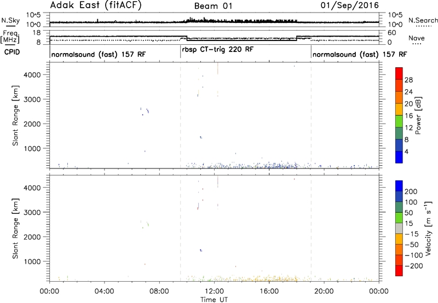The image size is (438, 303).
Task: Click the light green 12–16 dB Power segment
Action: click(399, 121)
